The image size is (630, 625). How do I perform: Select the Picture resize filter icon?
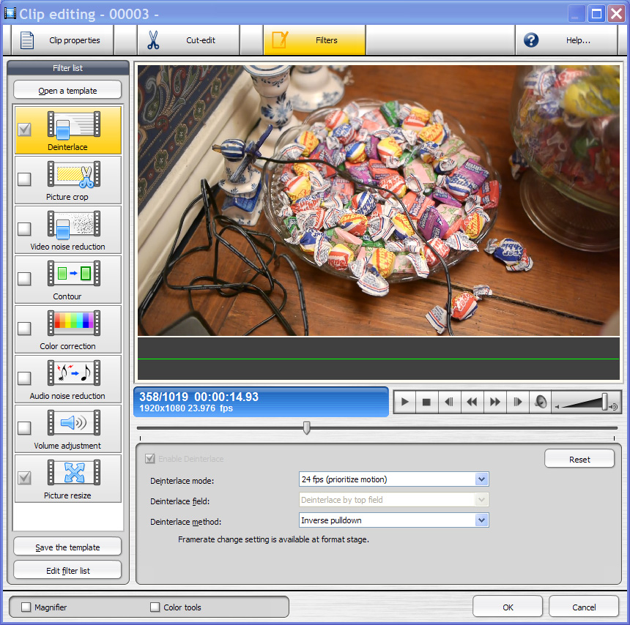74,473
